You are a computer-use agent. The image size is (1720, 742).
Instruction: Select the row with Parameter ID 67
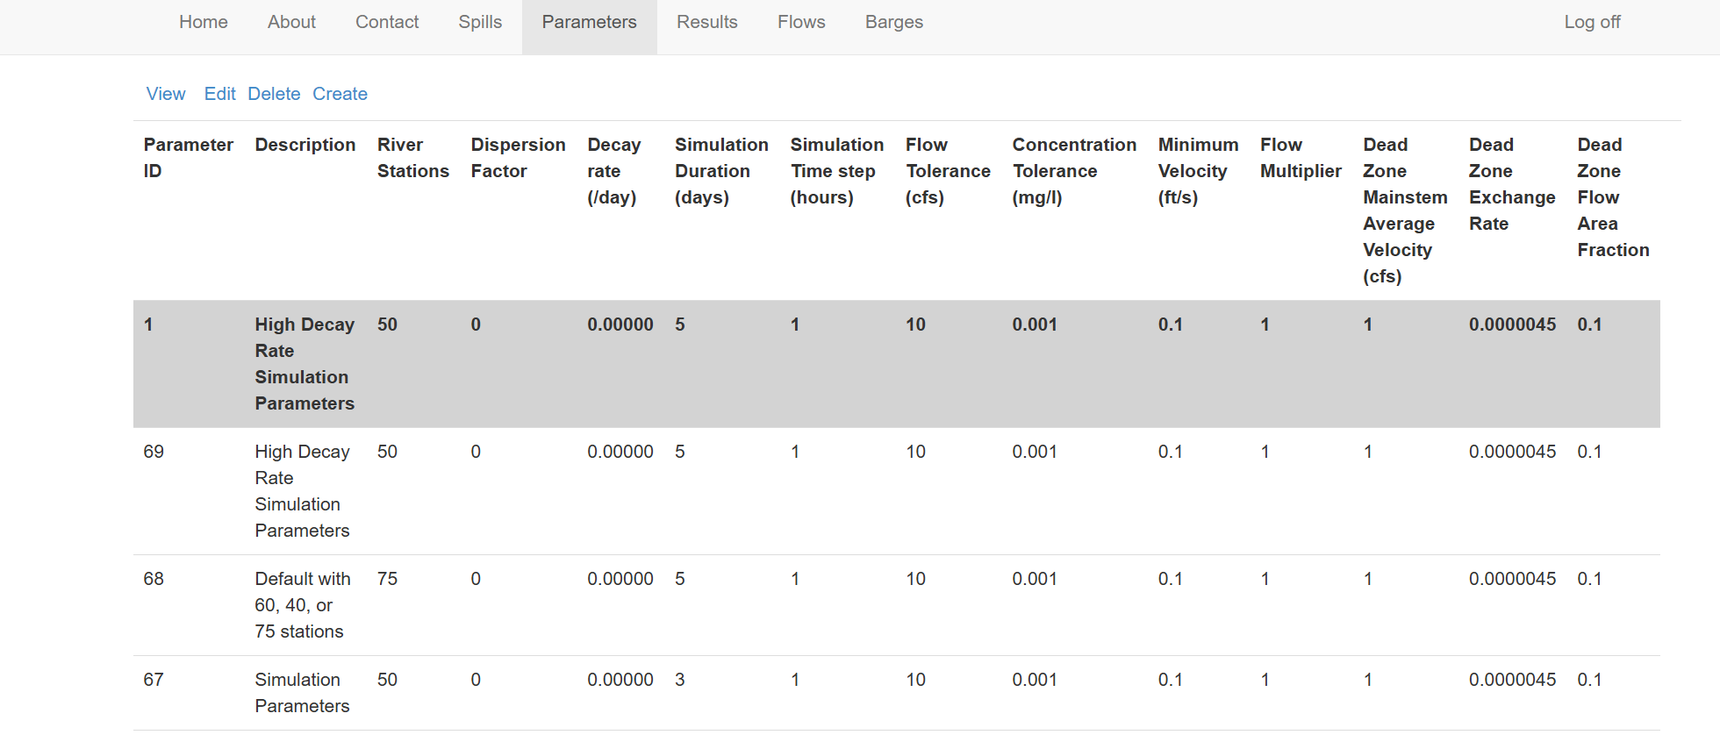click(x=897, y=693)
